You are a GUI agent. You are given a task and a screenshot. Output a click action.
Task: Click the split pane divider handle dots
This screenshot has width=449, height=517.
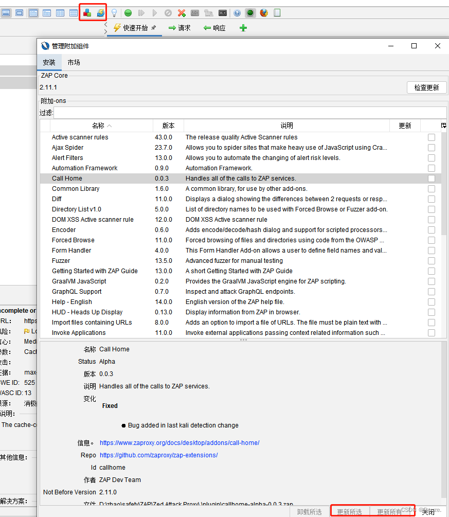coord(243,340)
